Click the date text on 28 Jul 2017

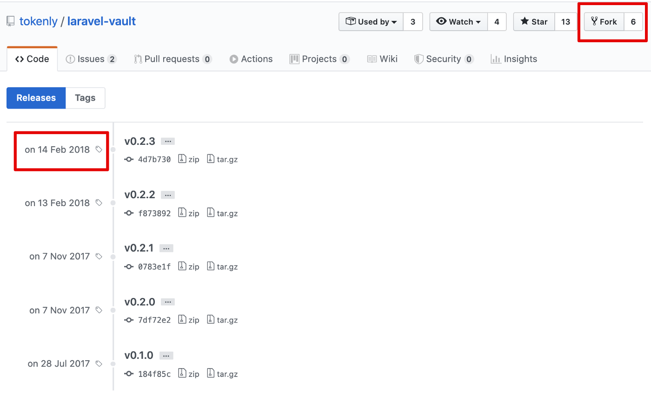(59, 363)
